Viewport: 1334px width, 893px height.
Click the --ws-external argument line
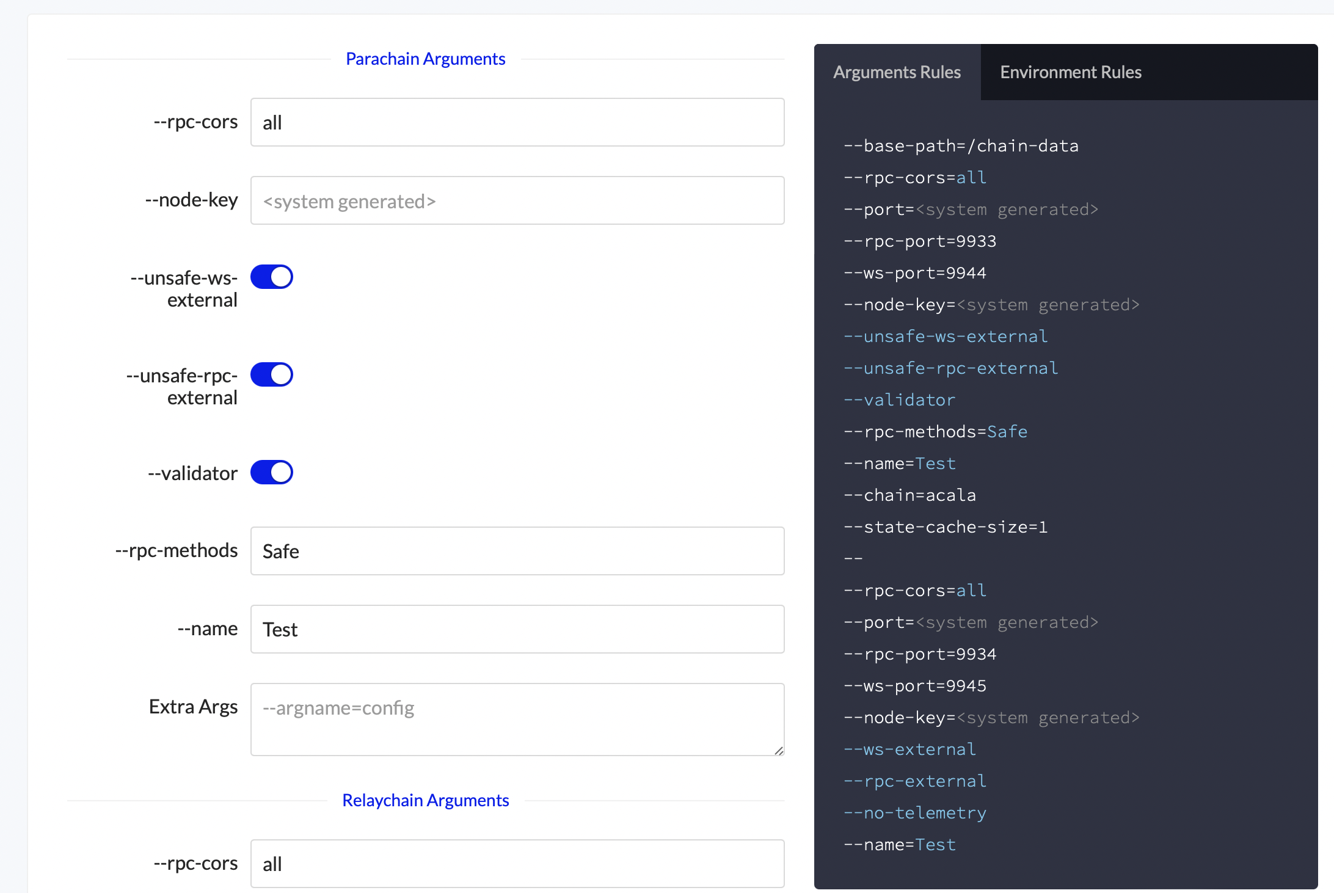pyautogui.click(x=909, y=749)
